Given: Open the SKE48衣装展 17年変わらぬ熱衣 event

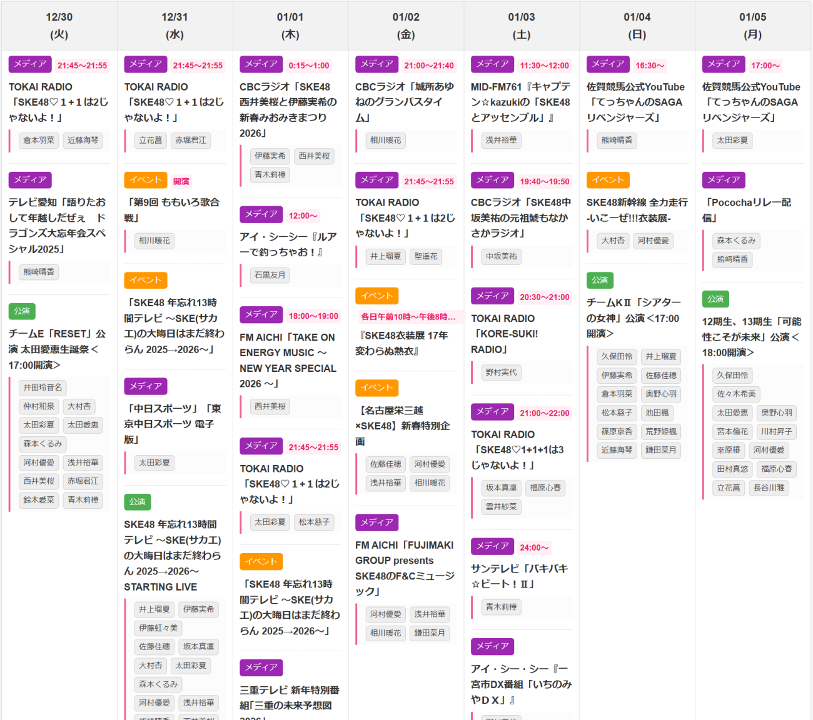Looking at the screenshot, I should click(401, 343).
